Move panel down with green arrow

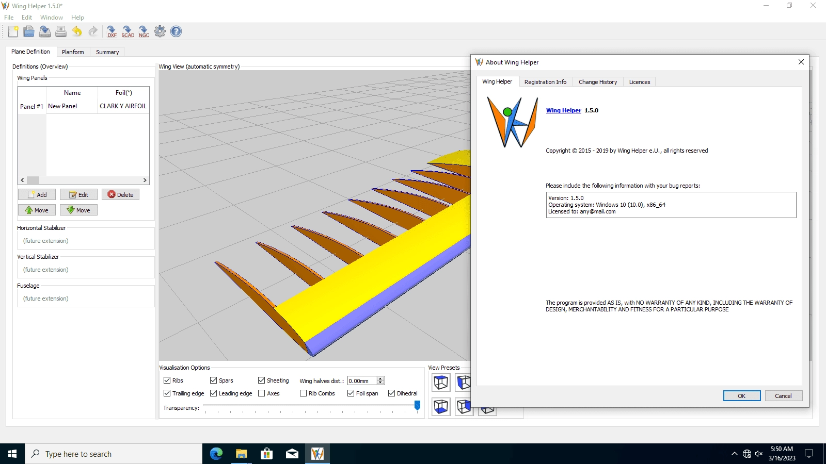click(x=79, y=210)
